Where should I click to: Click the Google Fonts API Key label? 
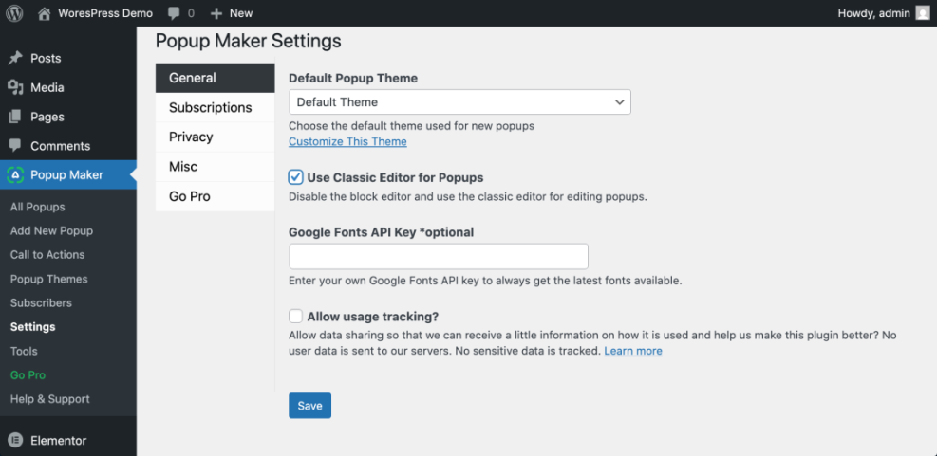pyautogui.click(x=382, y=233)
